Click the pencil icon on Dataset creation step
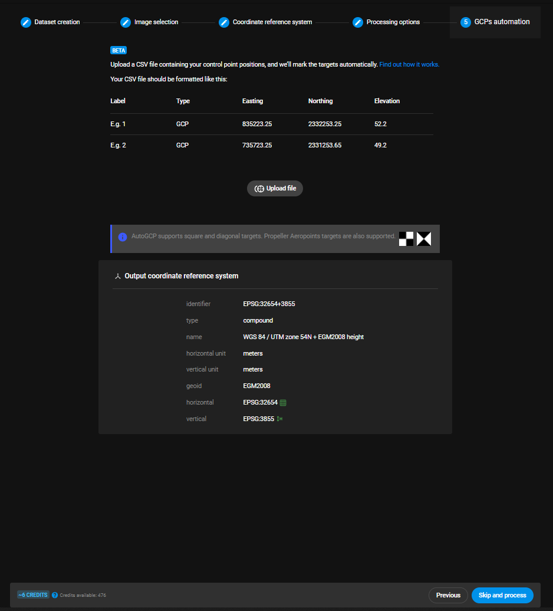 (x=26, y=22)
